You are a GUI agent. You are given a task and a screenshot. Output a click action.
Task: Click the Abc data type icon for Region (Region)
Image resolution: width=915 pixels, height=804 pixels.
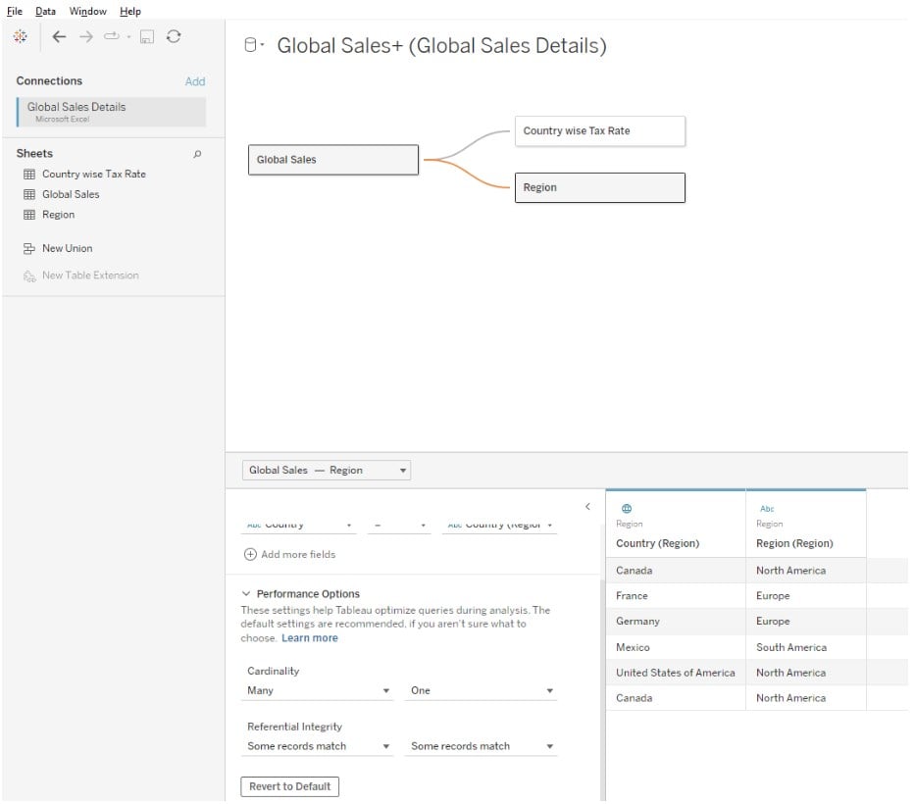[769, 510]
